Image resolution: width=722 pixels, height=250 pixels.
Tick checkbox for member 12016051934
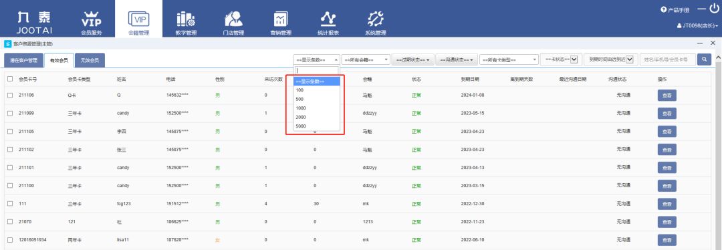pos(10,240)
